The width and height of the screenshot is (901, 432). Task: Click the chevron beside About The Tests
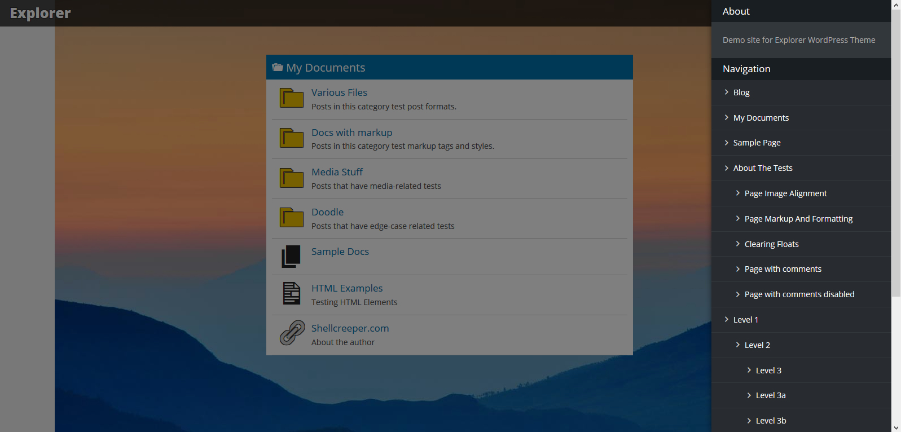[x=727, y=167]
